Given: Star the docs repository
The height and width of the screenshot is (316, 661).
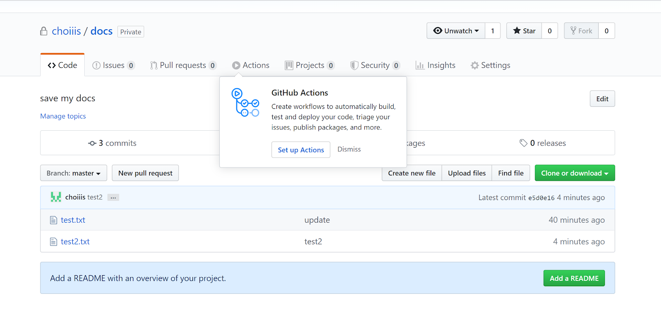Looking at the screenshot, I should [x=524, y=31].
